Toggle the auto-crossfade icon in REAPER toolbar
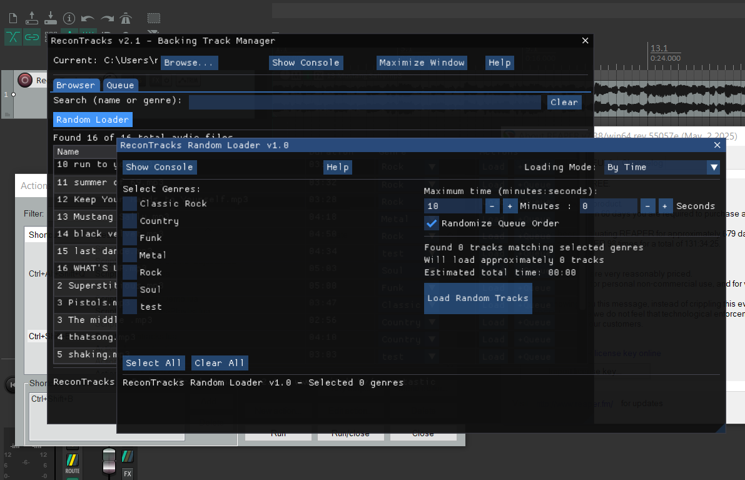Screen dimensions: 745x480 pos(13,36)
